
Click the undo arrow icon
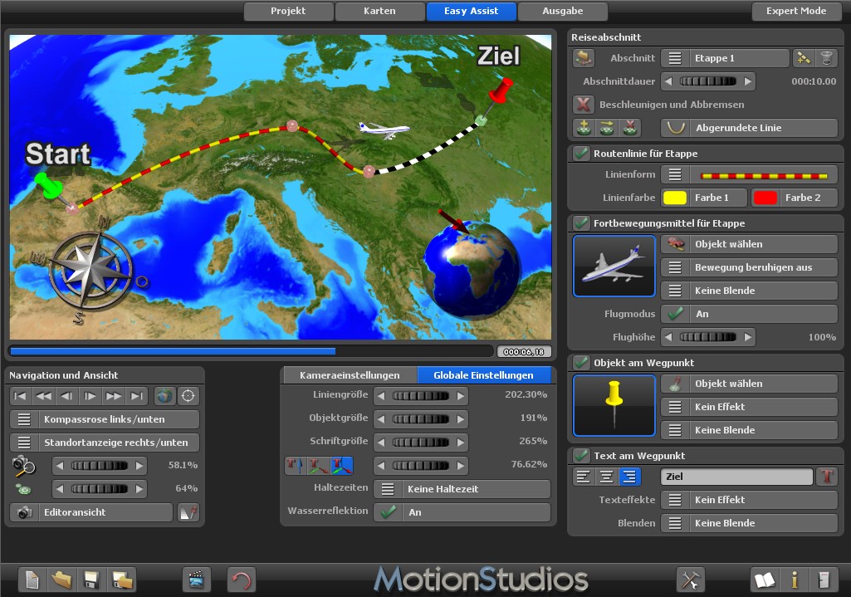(x=242, y=580)
